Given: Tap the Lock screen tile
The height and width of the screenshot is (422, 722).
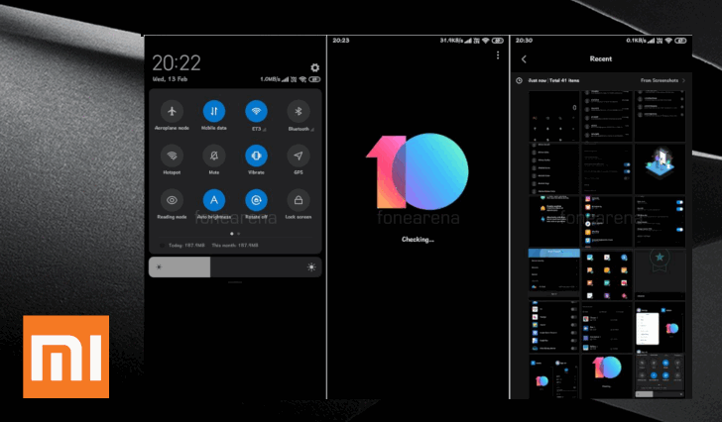Looking at the screenshot, I should [299, 200].
